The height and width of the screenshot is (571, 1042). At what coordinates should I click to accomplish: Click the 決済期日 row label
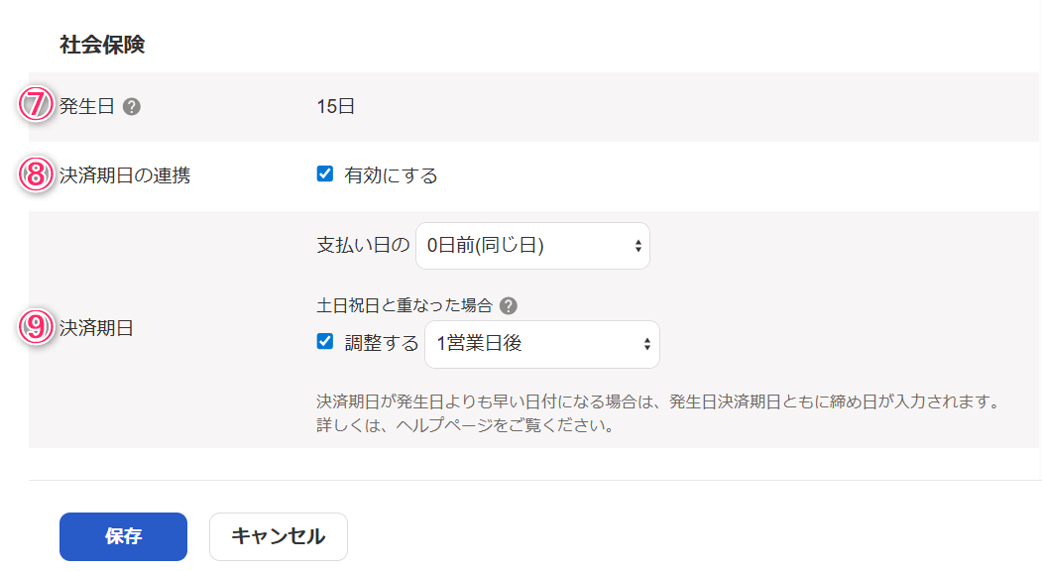[x=97, y=328]
